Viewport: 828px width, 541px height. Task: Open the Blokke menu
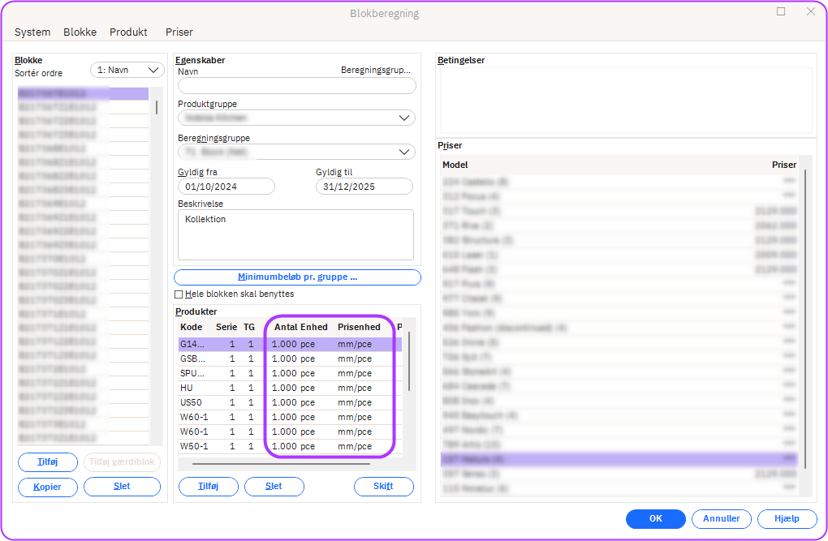[x=80, y=32]
